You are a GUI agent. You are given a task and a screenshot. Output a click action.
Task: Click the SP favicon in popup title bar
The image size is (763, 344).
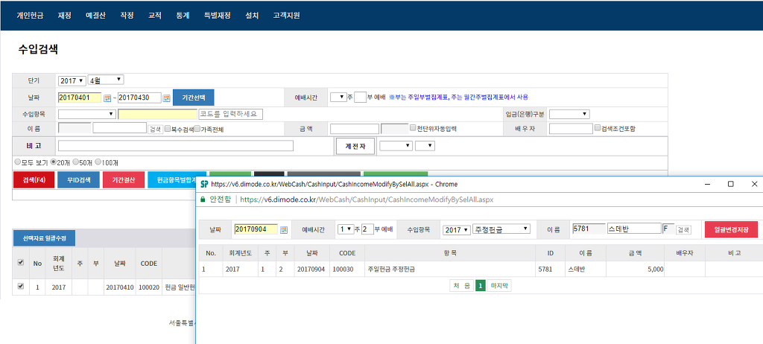coord(204,184)
